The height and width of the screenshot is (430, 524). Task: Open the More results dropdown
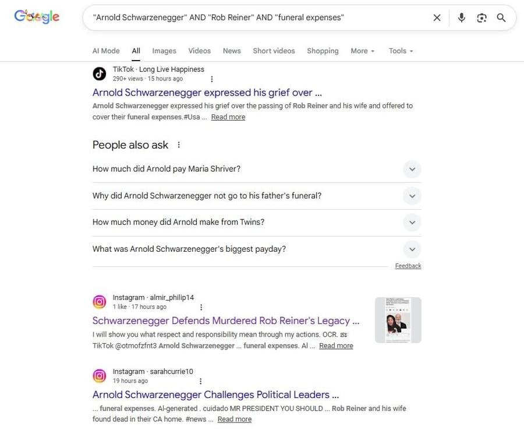pyautogui.click(x=362, y=50)
